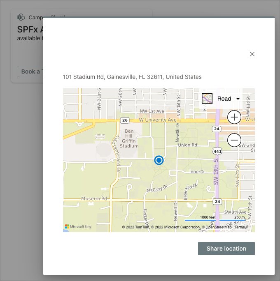Click the US 441 shield marker
280x281 pixels.
point(217,152)
